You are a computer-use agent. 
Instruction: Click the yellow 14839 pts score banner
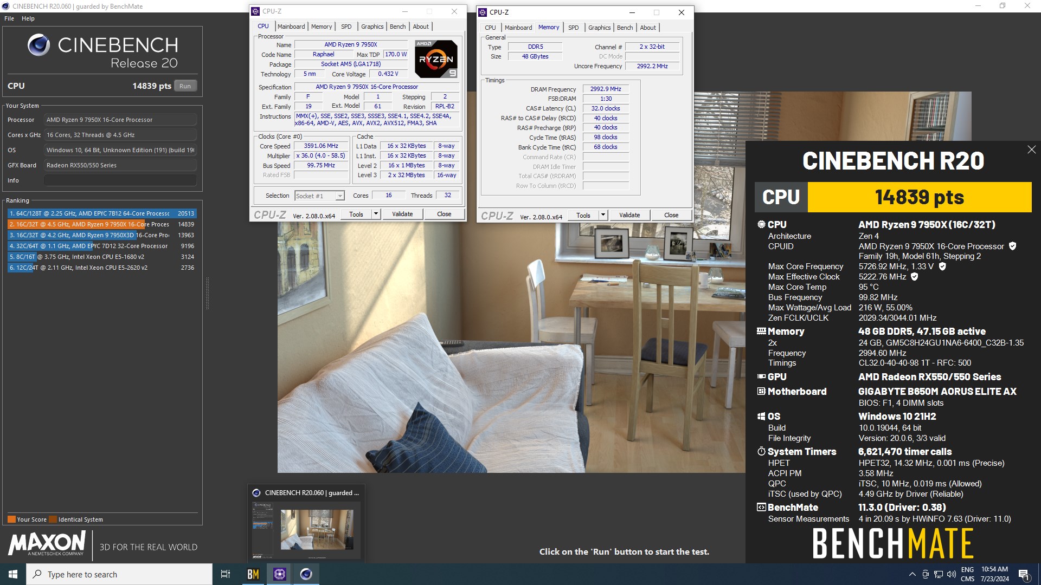[919, 197]
